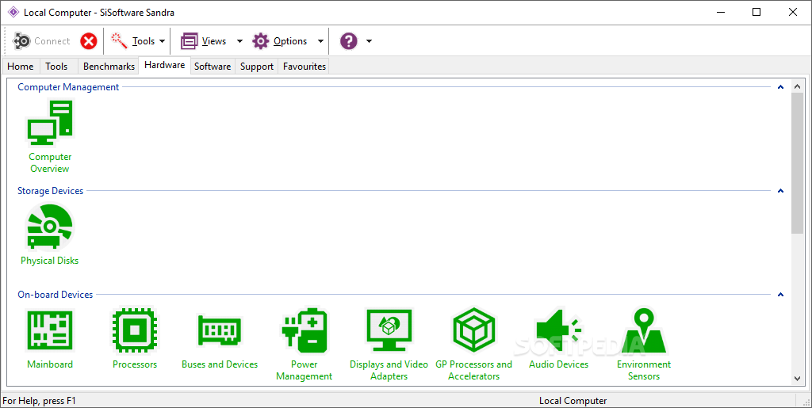Switch to the Home tab
Screen dimensions: 812x408
coord(21,67)
